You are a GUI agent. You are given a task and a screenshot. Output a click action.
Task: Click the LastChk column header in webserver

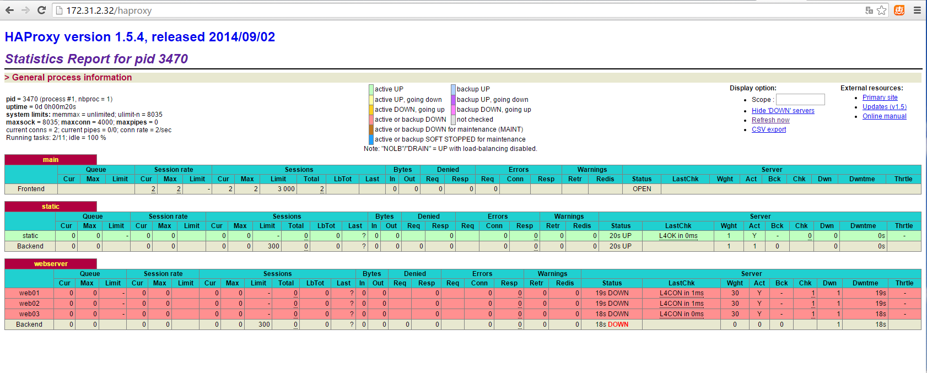682,283
